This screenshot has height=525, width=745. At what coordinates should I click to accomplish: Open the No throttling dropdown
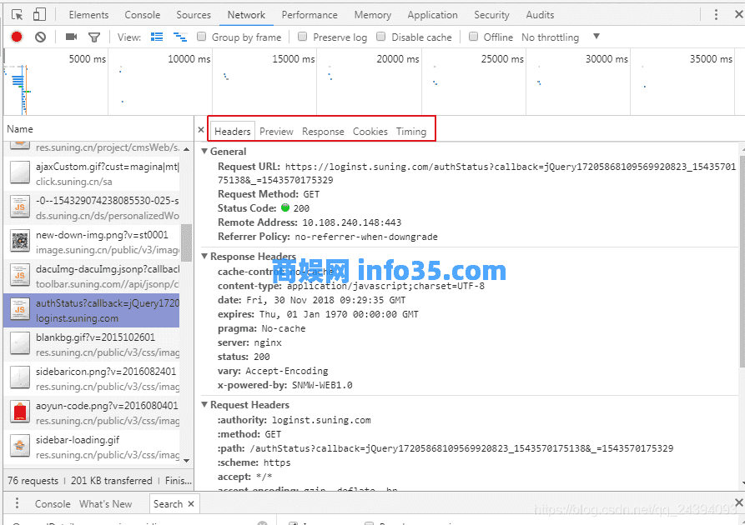coord(561,37)
